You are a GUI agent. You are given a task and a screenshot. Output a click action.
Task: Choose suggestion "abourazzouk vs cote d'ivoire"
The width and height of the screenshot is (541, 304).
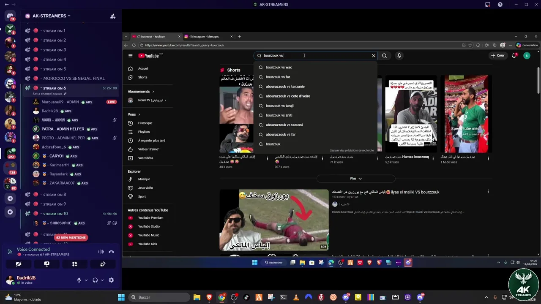(x=315, y=96)
